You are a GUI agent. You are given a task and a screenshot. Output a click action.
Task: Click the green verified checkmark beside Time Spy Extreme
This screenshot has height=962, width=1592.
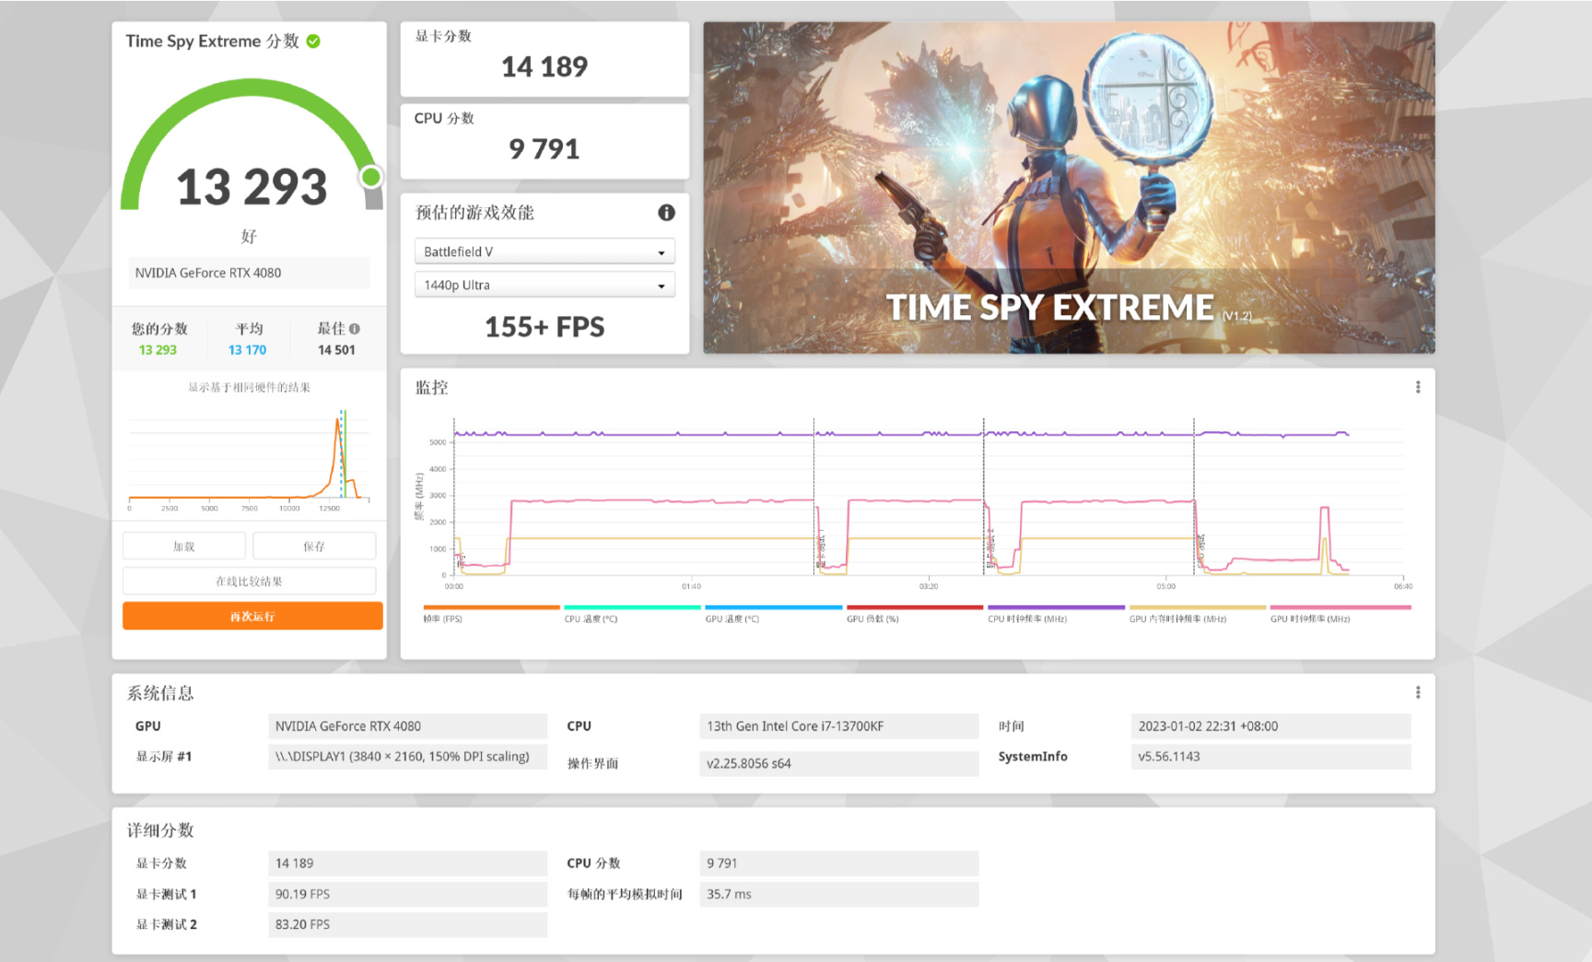tap(313, 41)
